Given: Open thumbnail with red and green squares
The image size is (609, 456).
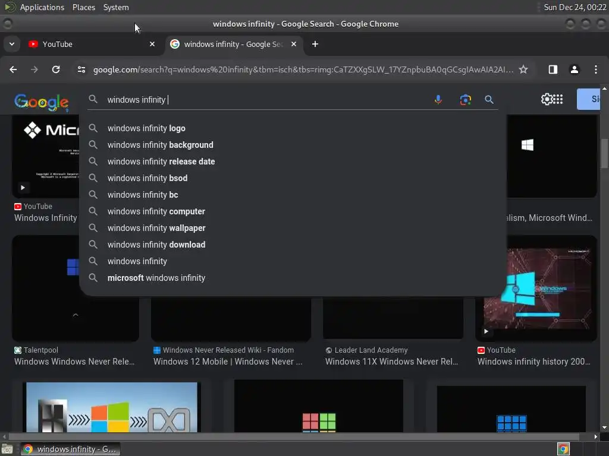Looking at the screenshot, I should coord(319,406).
